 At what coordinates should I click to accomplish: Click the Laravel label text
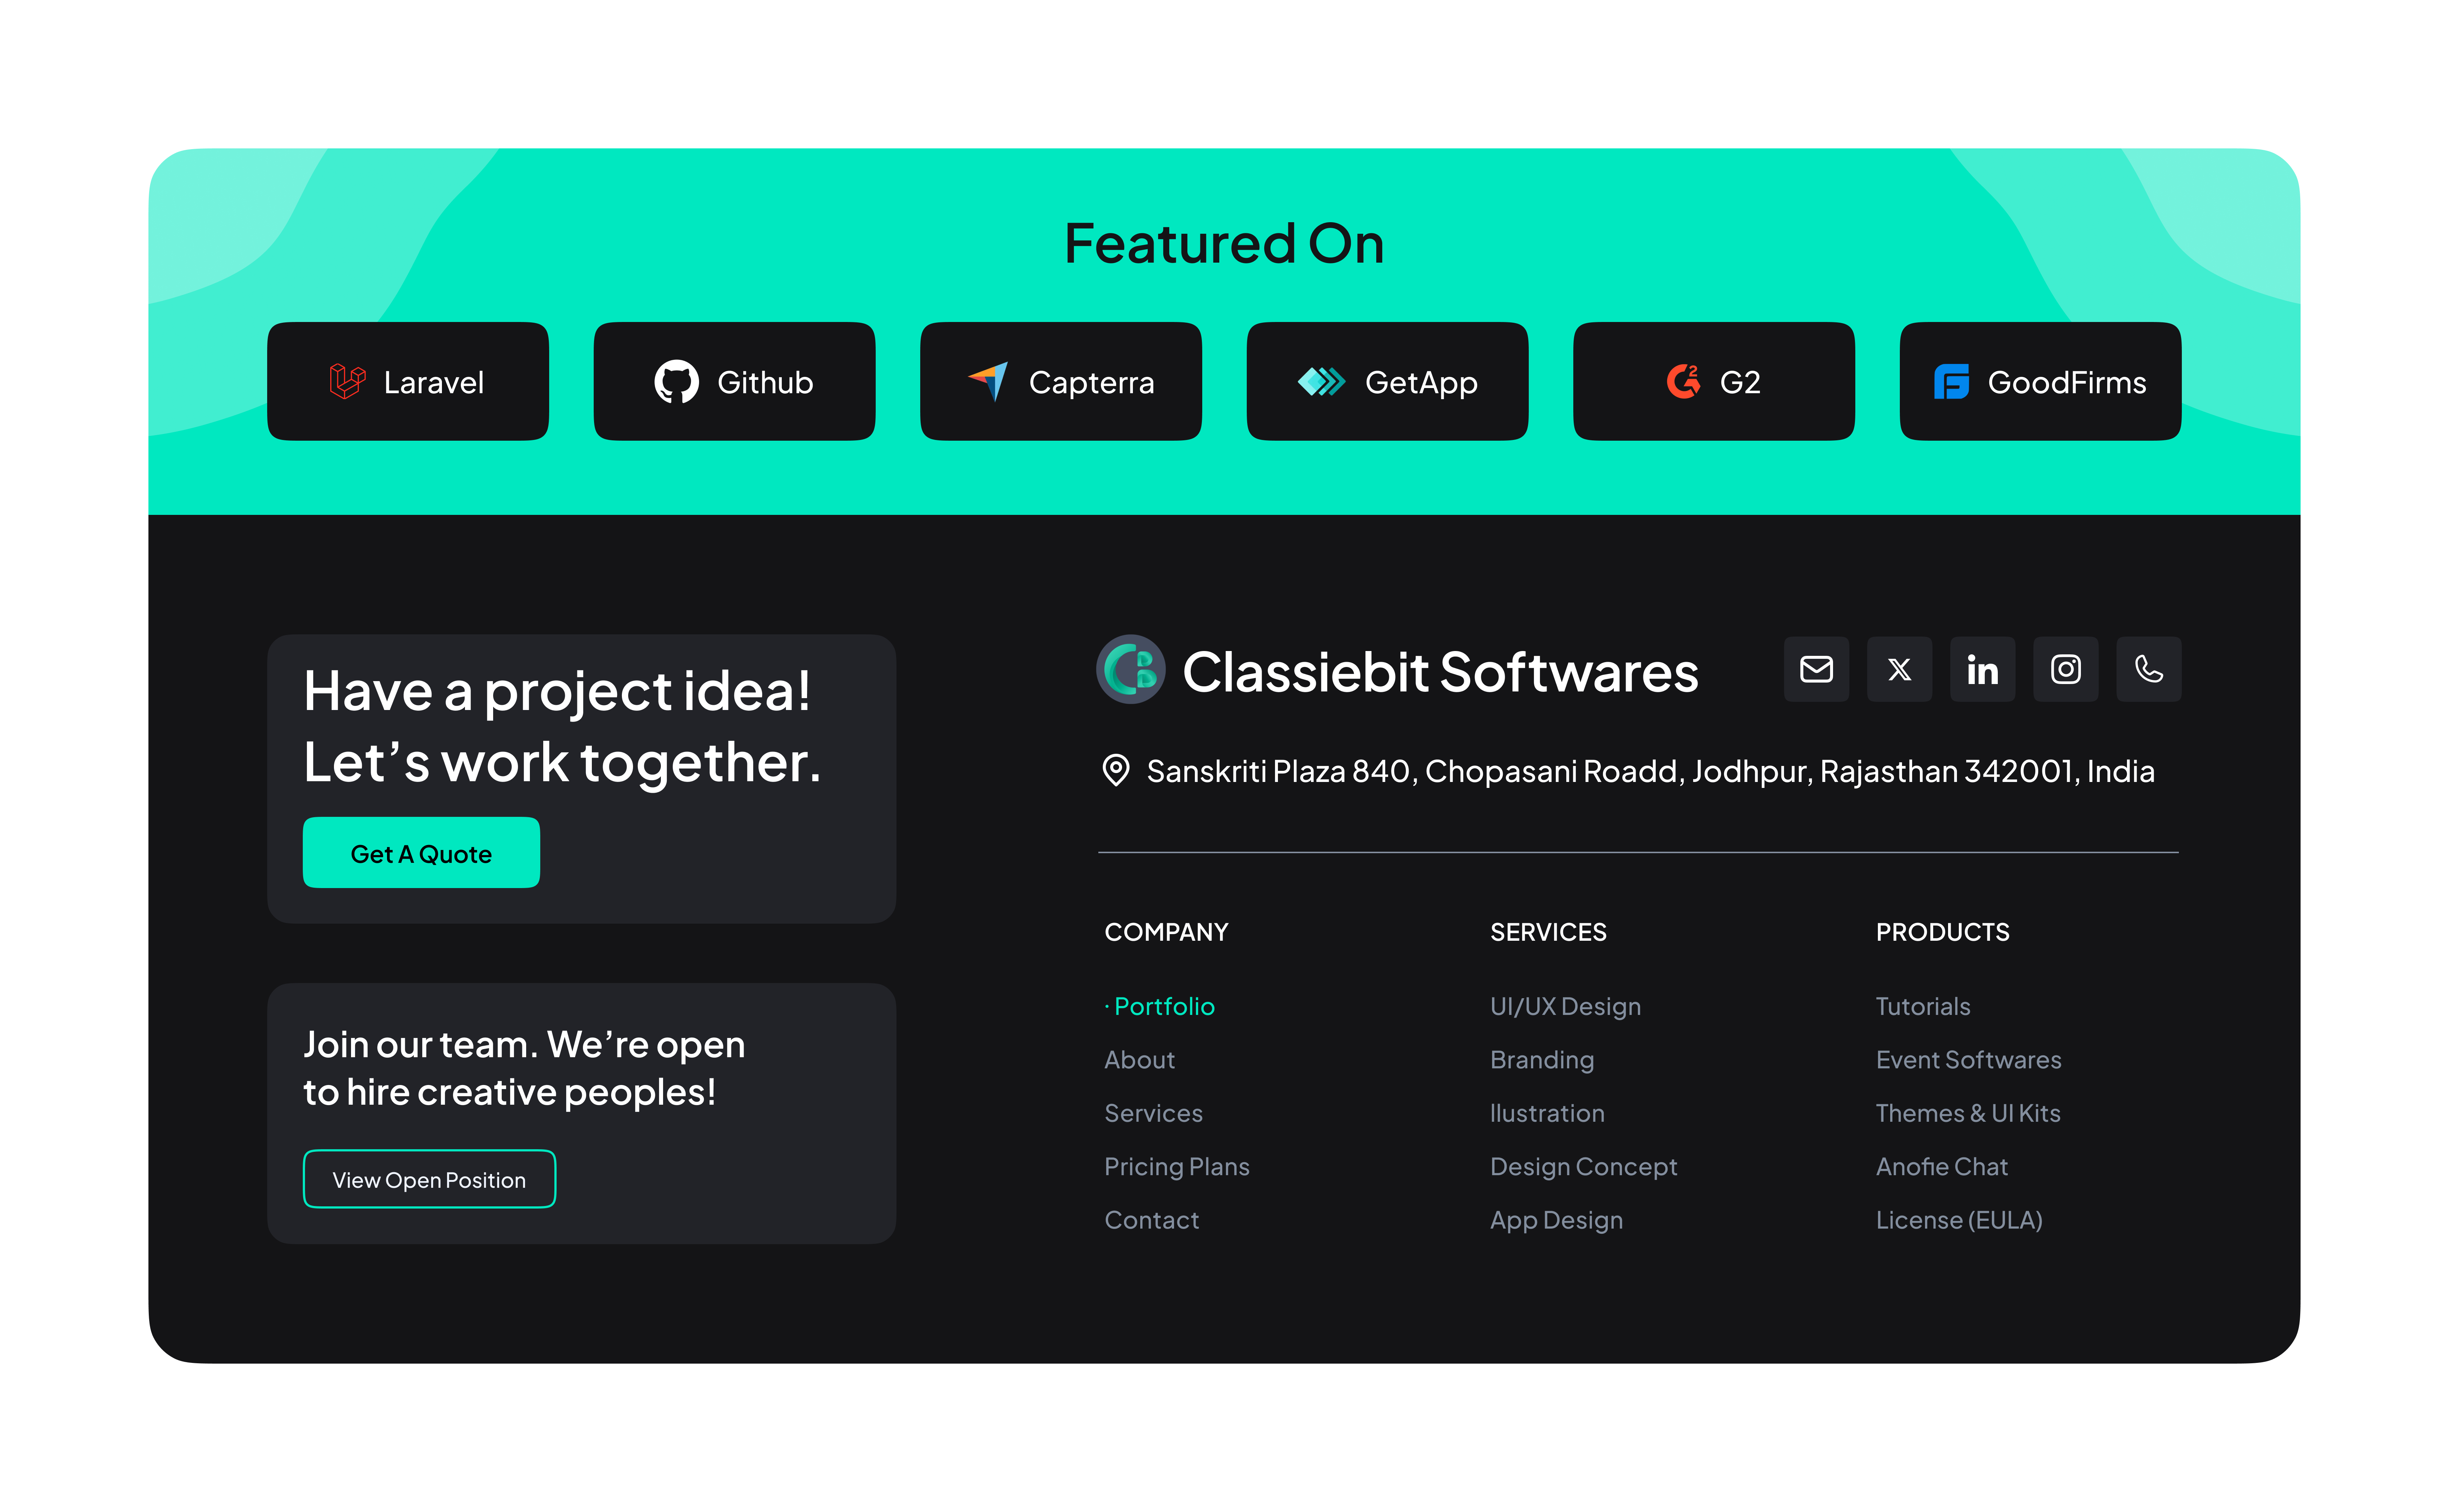pyautogui.click(x=434, y=382)
